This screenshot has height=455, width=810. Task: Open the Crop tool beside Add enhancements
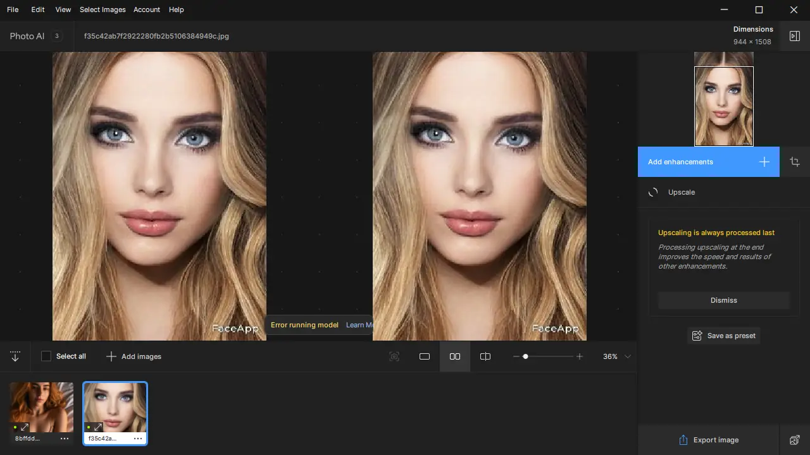[x=795, y=162]
